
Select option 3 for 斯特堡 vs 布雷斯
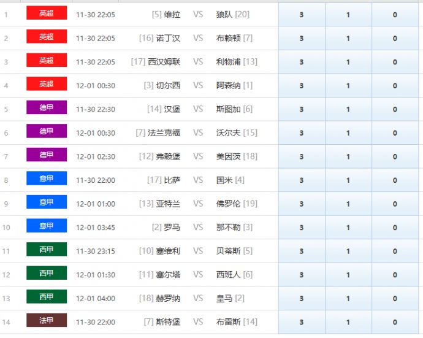[x=301, y=322]
